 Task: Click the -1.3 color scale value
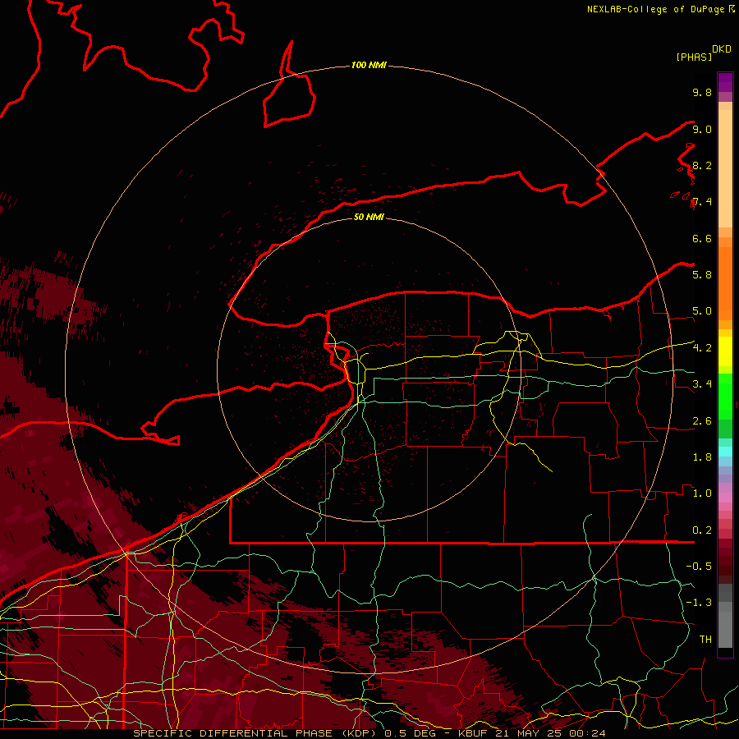(x=699, y=603)
